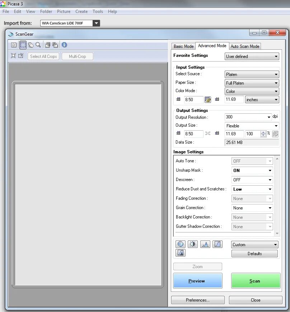Open the Select Source dropdown
Screen dimensions: 290x312
(252, 74)
